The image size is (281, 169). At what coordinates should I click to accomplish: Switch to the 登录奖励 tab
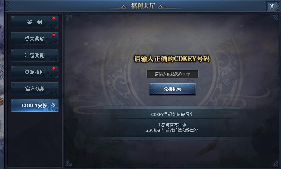[35, 38]
